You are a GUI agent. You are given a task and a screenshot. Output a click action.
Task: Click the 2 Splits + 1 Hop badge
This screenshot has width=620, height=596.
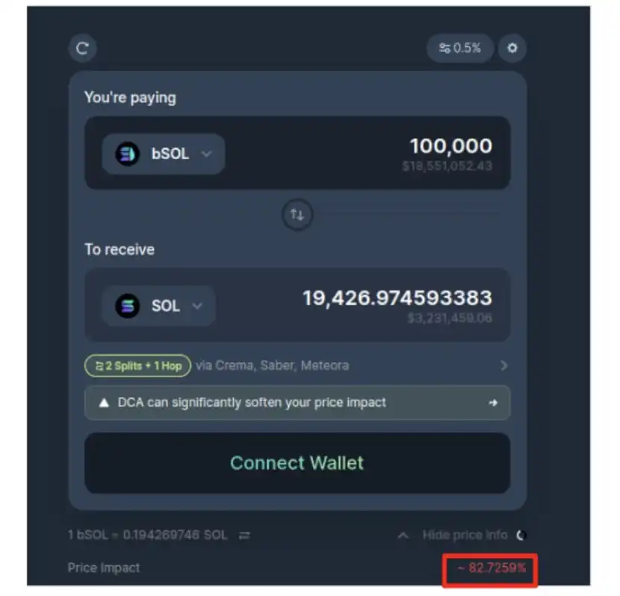[x=137, y=365]
